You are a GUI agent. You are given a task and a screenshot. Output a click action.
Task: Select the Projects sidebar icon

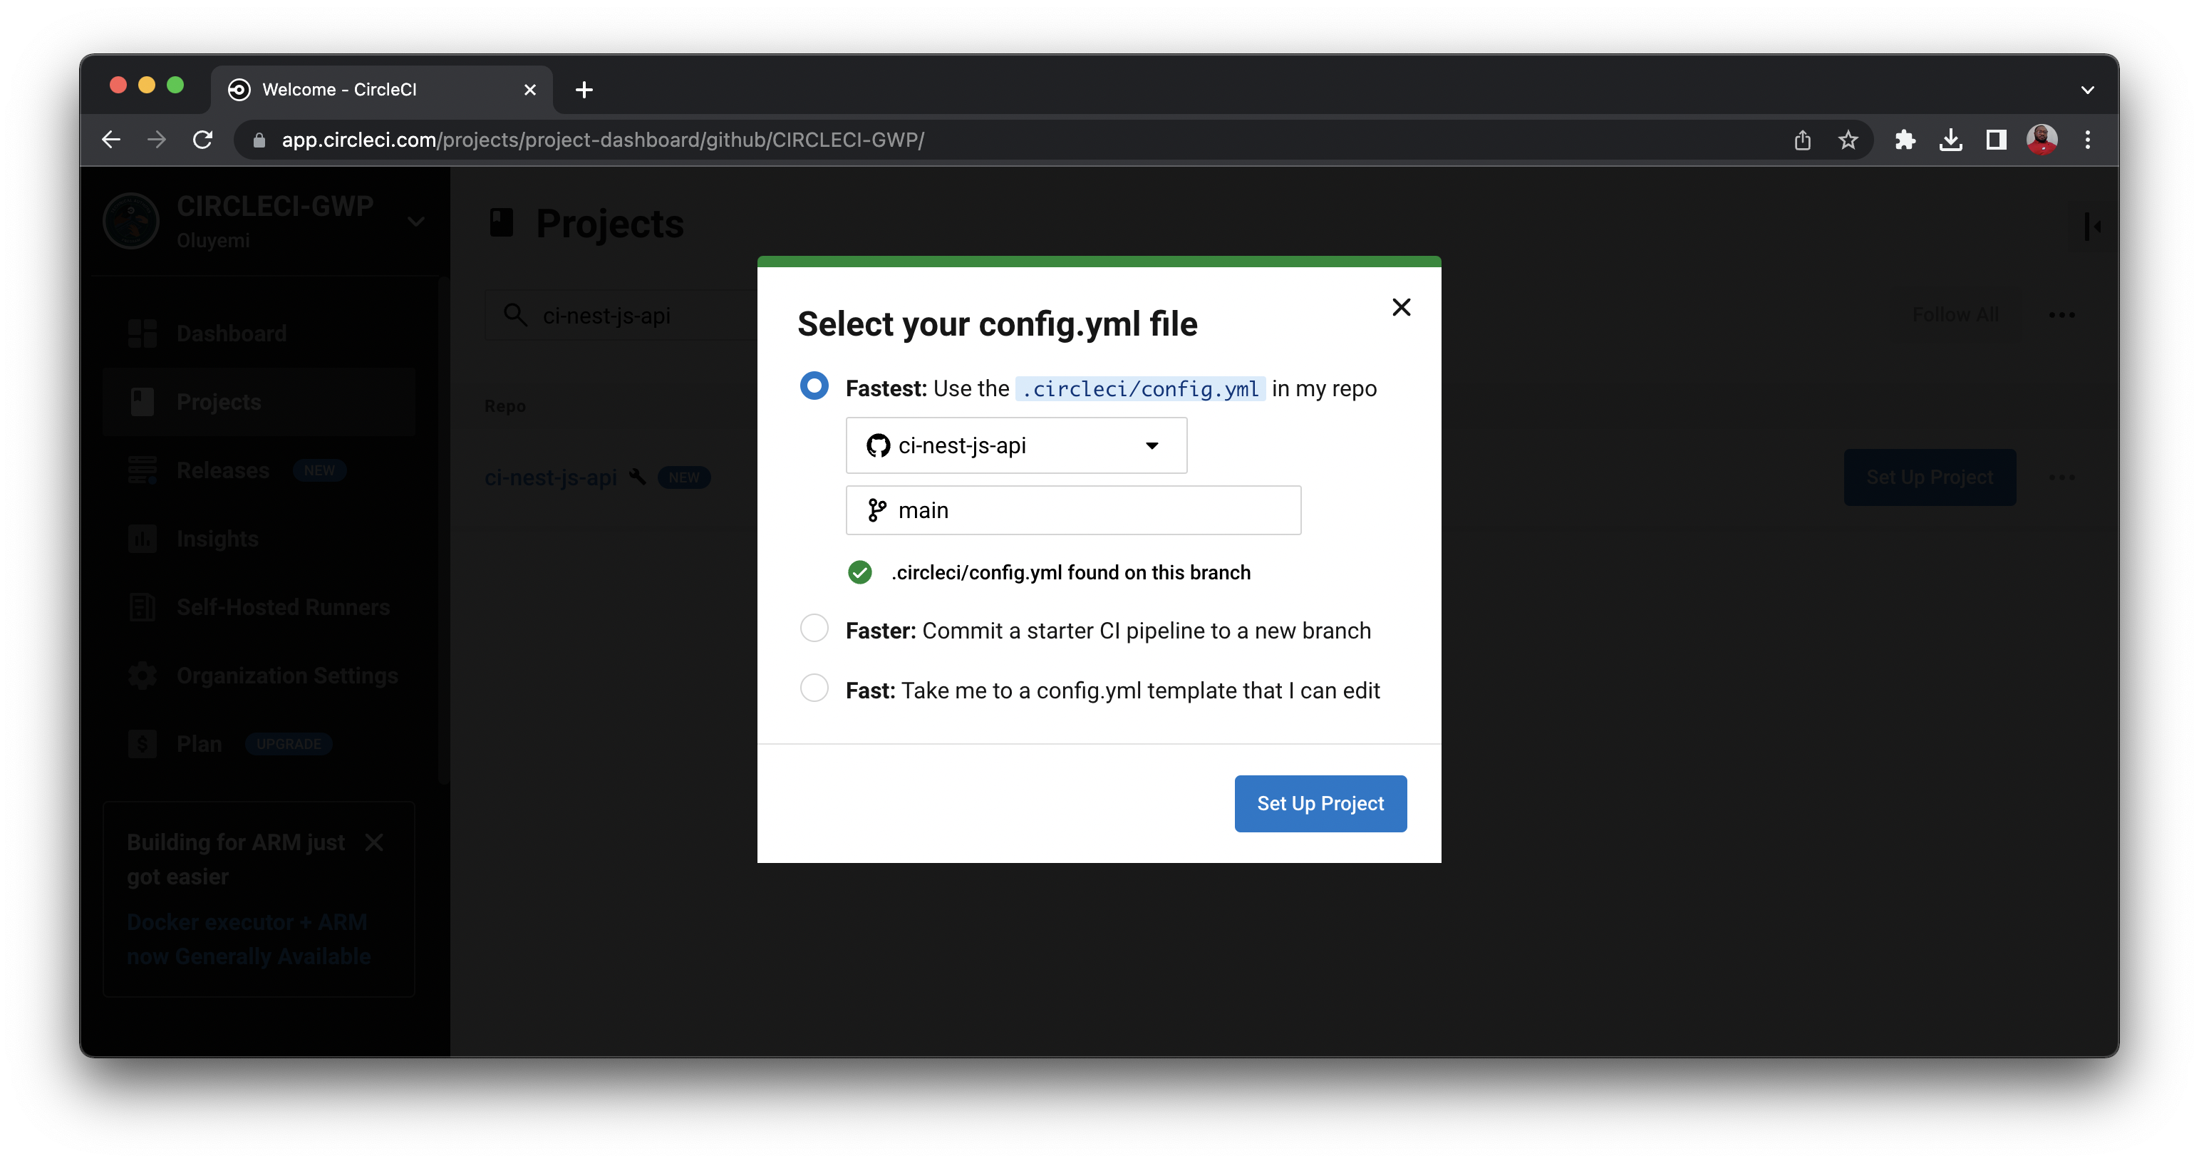142,401
